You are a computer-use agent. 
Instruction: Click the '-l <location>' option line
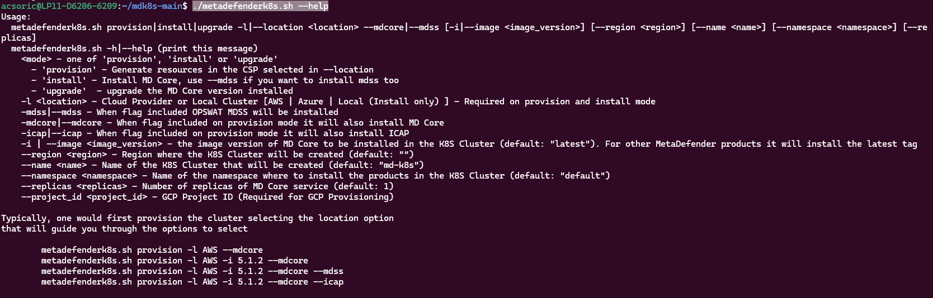point(338,102)
